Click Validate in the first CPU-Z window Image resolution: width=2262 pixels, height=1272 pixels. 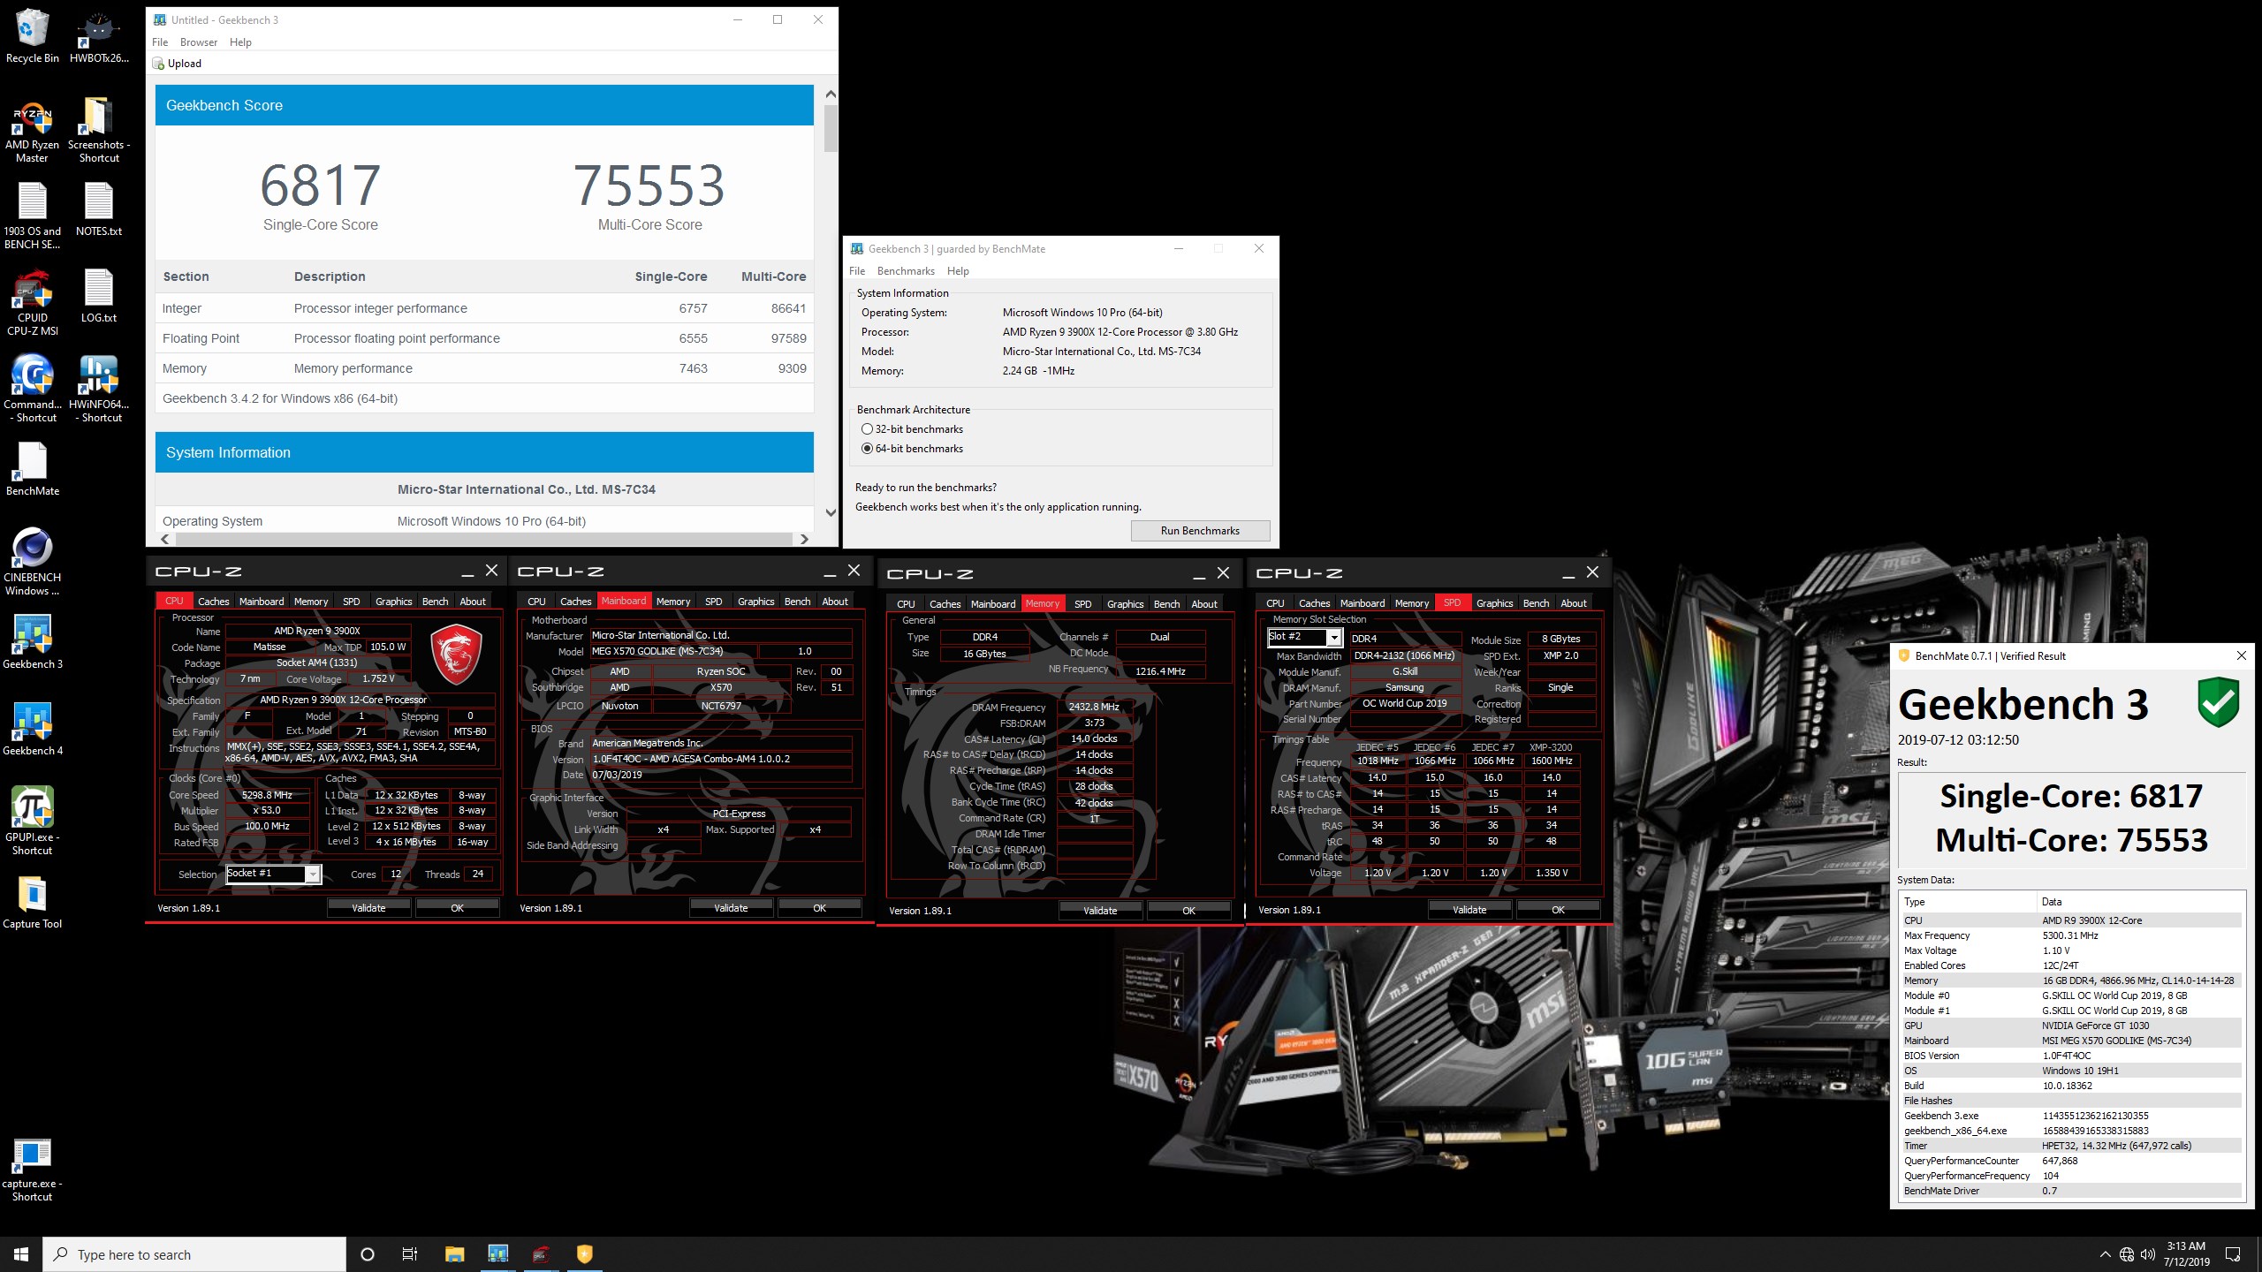coord(368,908)
